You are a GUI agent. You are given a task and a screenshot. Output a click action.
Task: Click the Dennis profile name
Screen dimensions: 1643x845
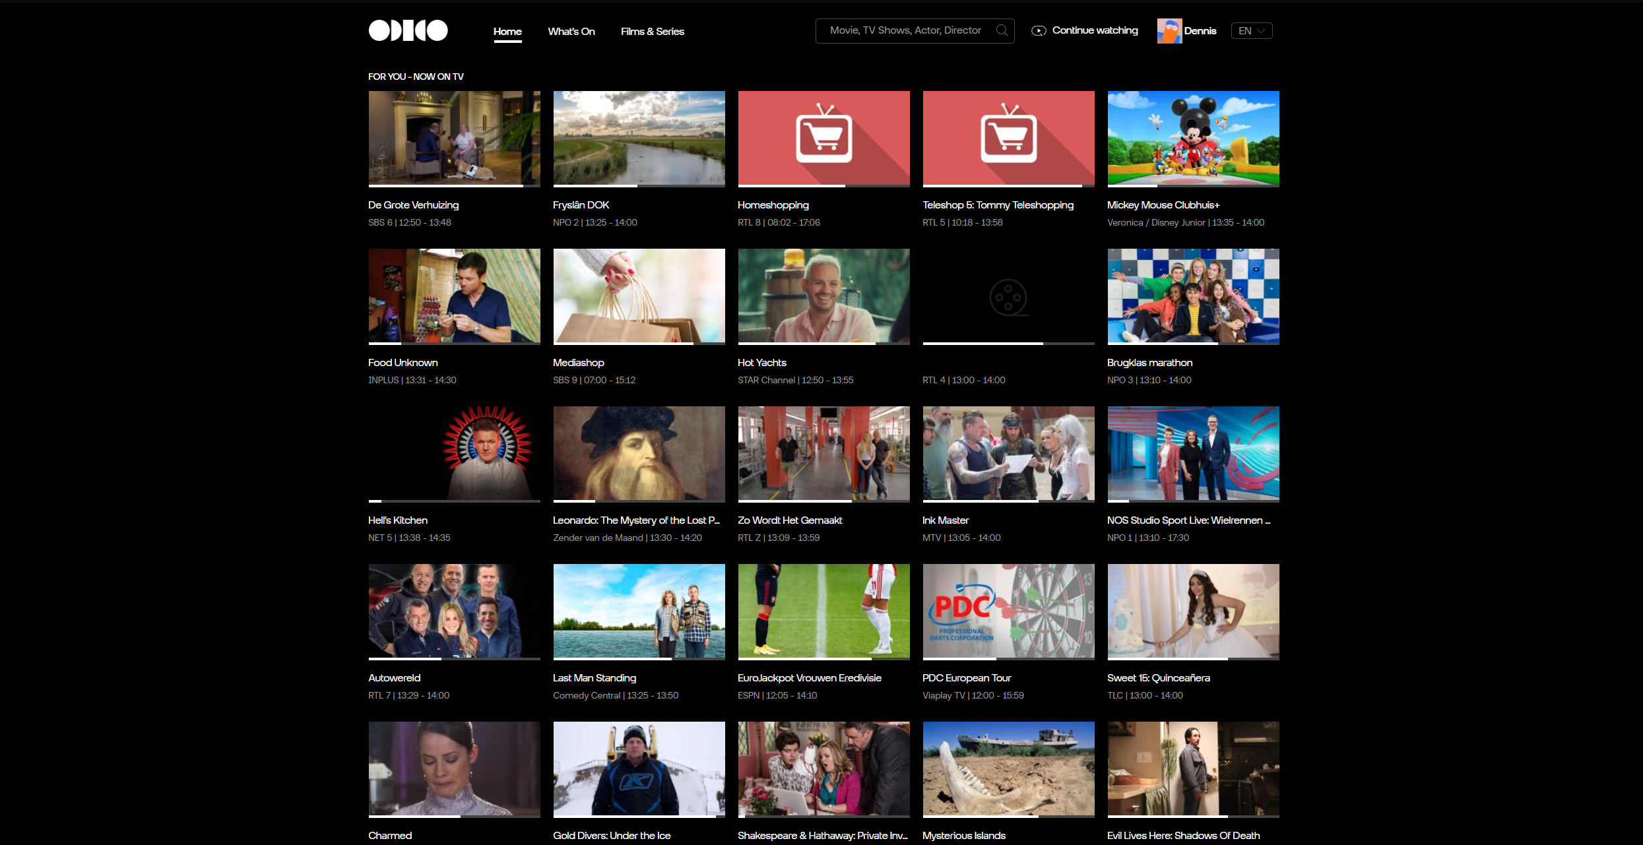(x=1200, y=31)
